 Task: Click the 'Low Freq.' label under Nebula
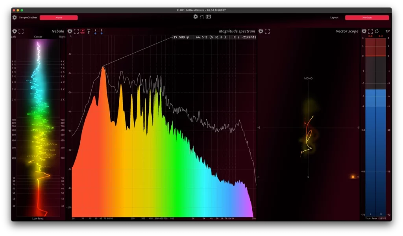click(38, 219)
